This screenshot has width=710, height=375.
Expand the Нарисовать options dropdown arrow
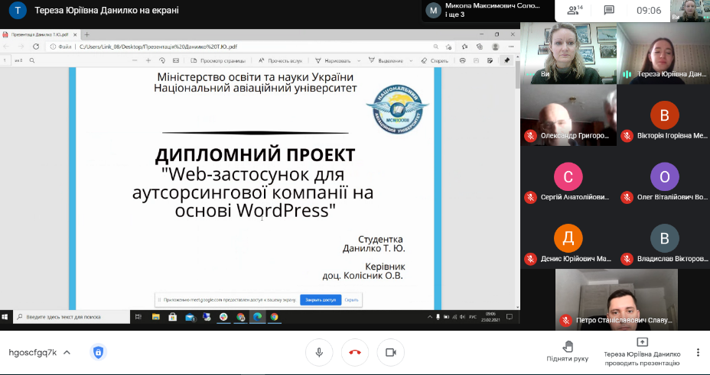point(359,60)
